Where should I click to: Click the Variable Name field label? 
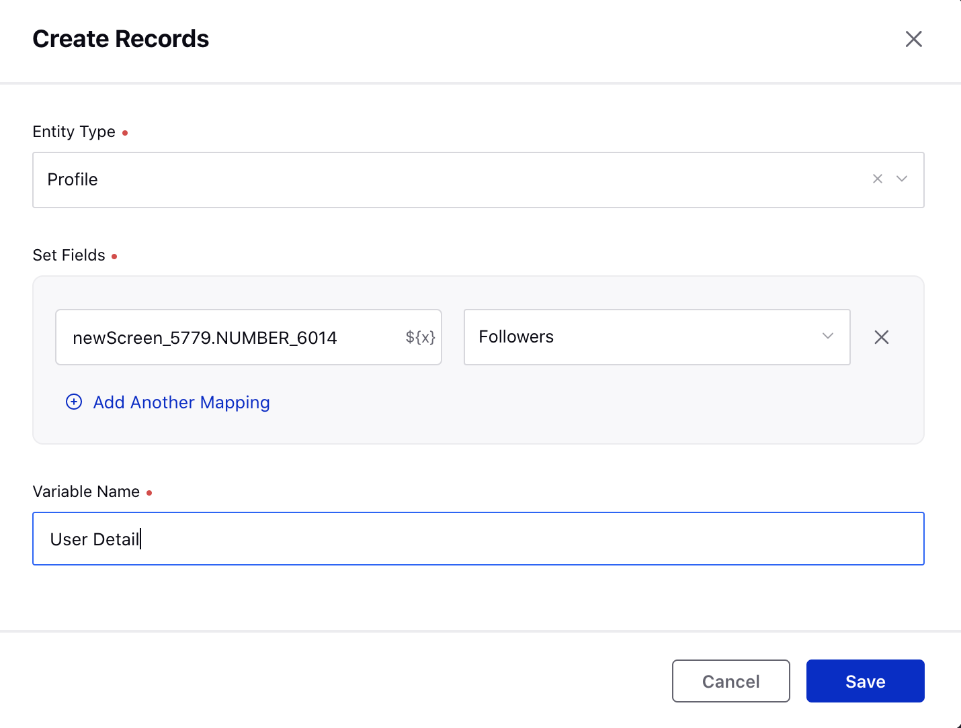(86, 492)
